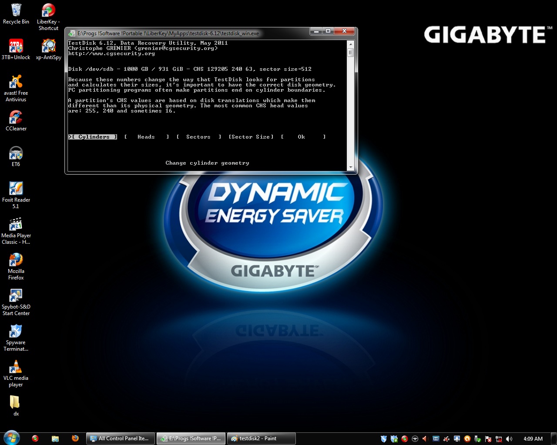Choose the Heads option in TestDisk
This screenshot has height=445, width=557.
point(147,137)
